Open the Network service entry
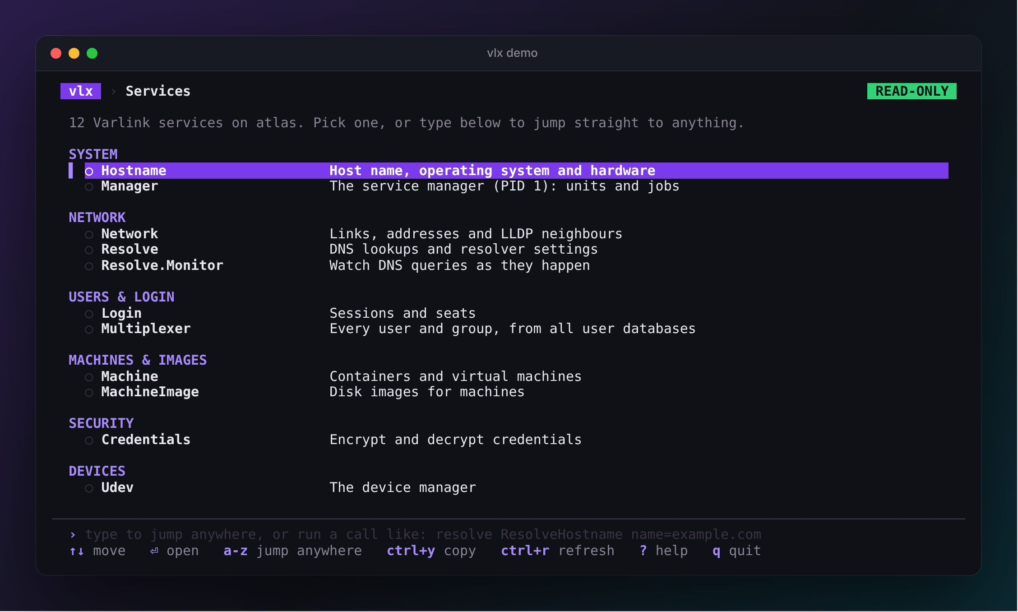 (130, 234)
